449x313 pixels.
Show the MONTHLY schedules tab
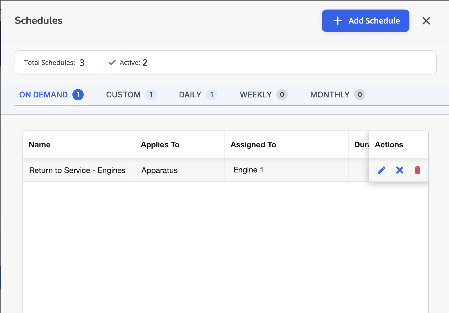click(x=338, y=95)
